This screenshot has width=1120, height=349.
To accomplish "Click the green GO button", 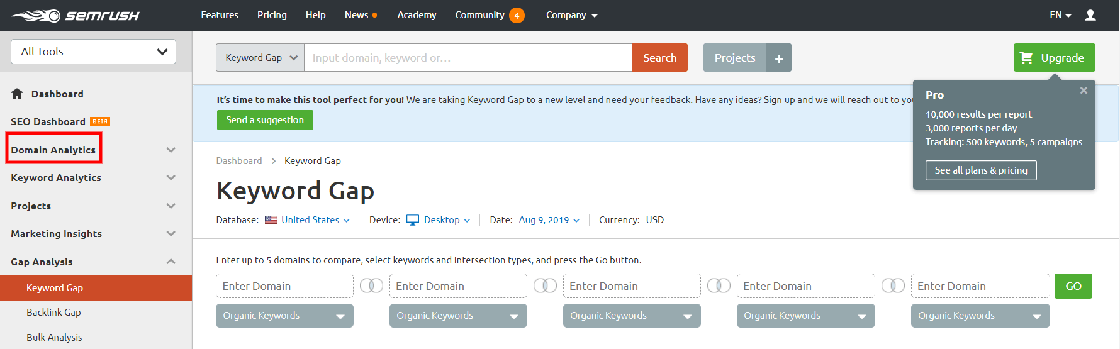I will tap(1073, 286).
